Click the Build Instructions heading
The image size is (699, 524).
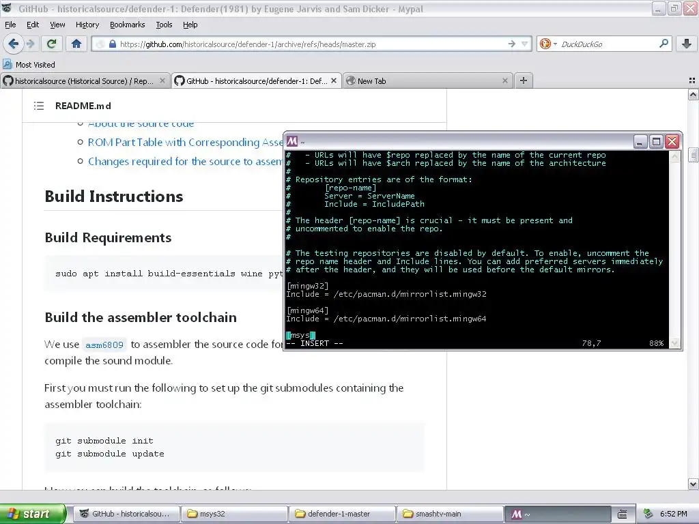[x=114, y=196]
